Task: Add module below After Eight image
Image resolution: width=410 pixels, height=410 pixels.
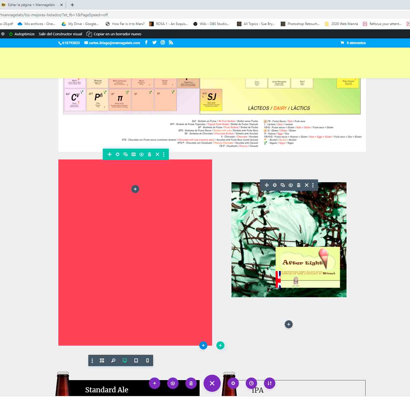Action: [x=289, y=324]
